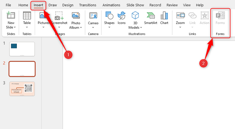Switch to the Record tab

(x=155, y=5)
